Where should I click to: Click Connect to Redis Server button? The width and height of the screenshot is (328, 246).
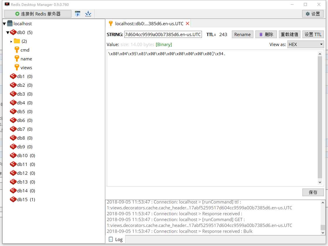pyautogui.click(x=38, y=14)
